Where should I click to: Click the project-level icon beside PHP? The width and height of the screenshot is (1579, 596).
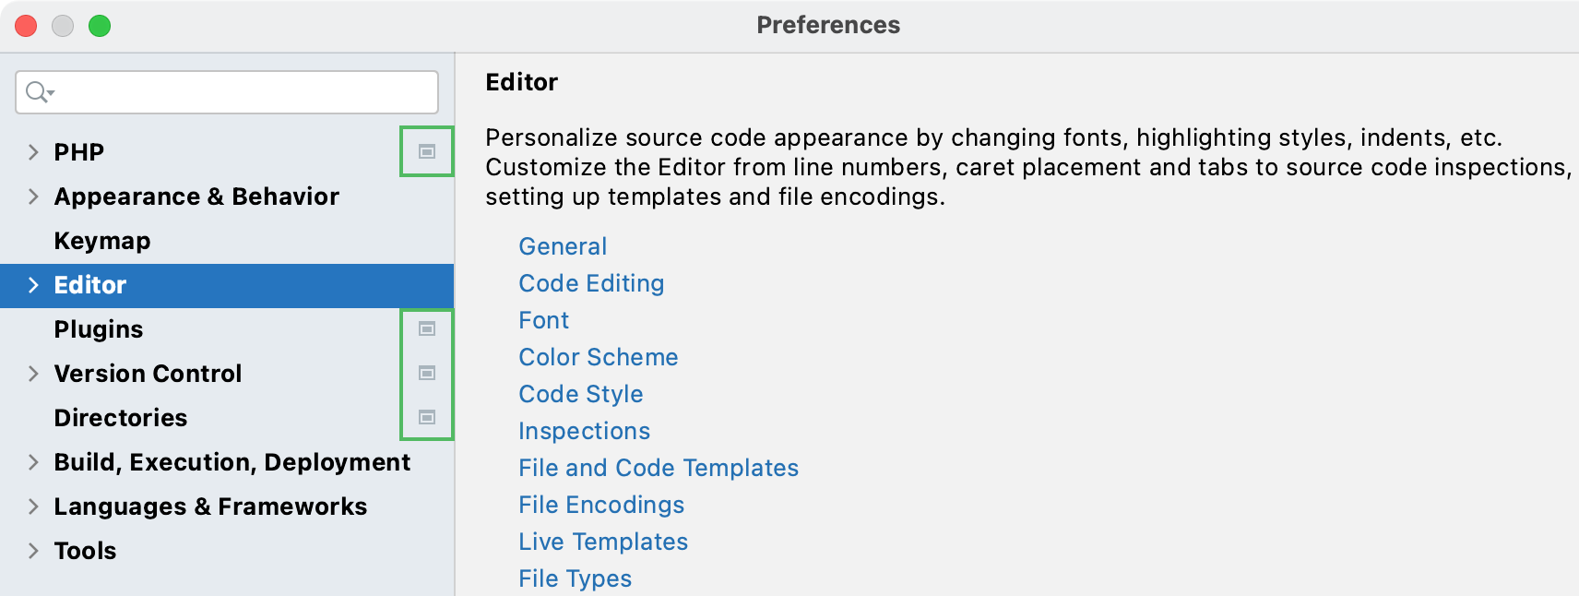[427, 151]
